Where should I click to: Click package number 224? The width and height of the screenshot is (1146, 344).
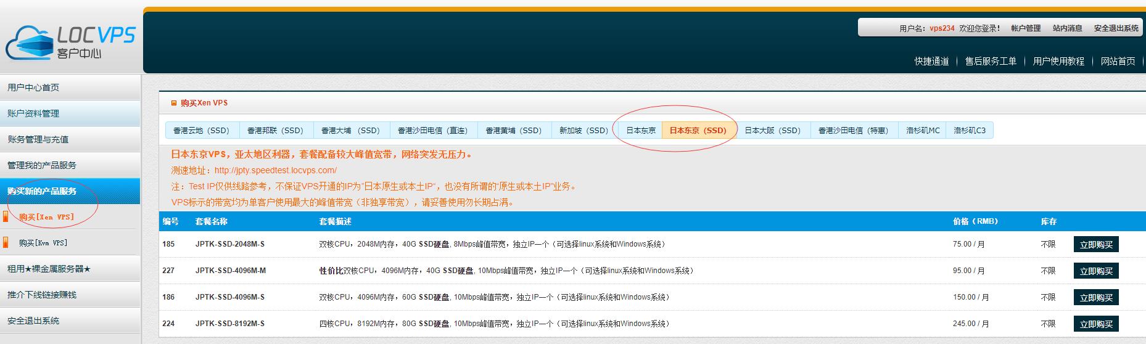pyautogui.click(x=168, y=324)
